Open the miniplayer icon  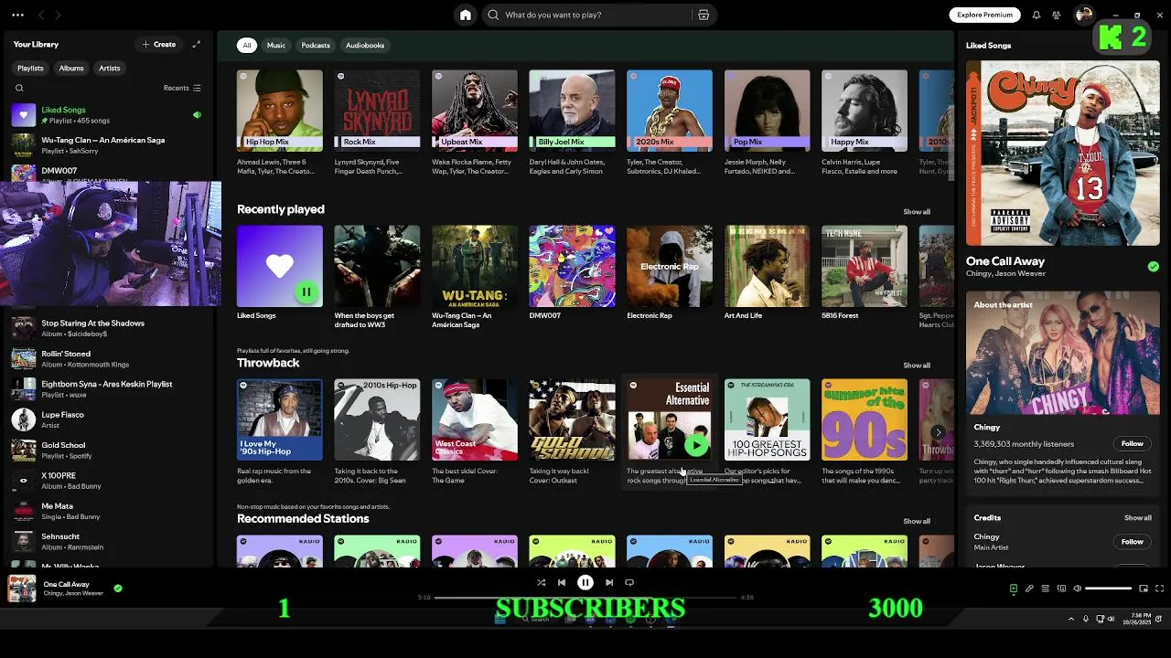[1144, 589]
